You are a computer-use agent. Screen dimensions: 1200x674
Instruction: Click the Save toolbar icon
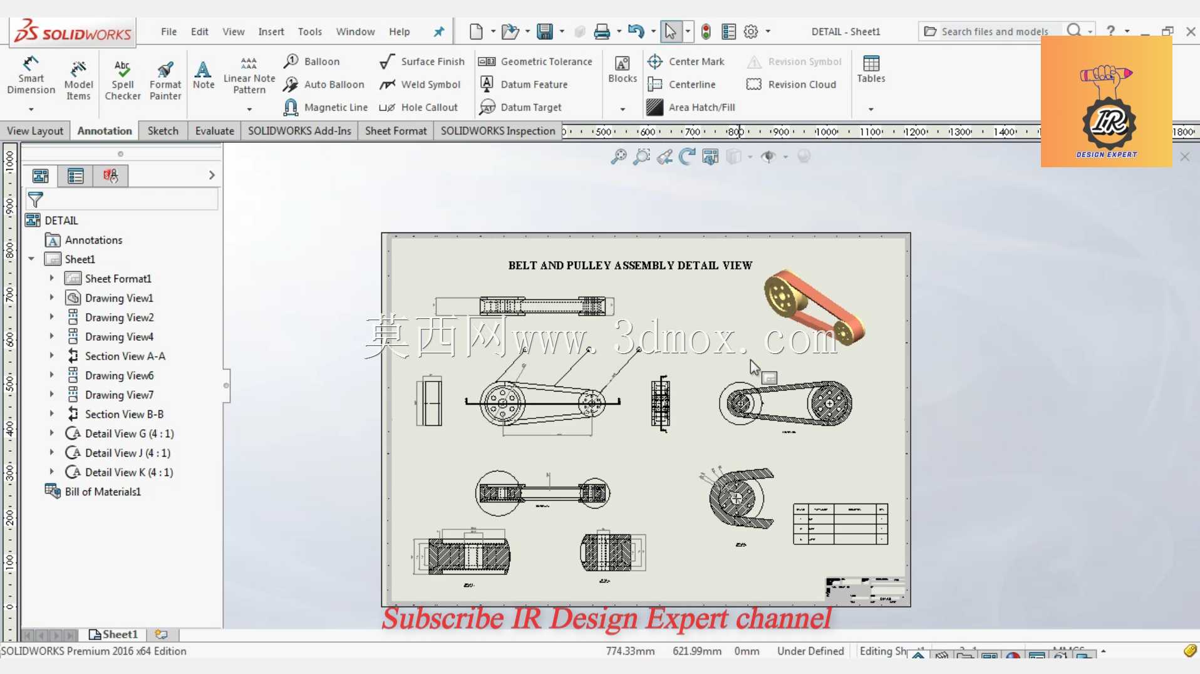click(x=545, y=31)
